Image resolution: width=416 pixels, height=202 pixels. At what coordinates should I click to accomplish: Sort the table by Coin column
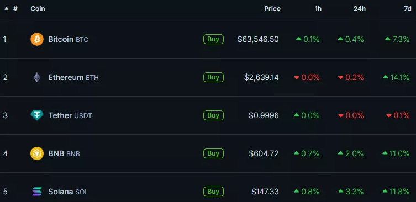pos(38,8)
